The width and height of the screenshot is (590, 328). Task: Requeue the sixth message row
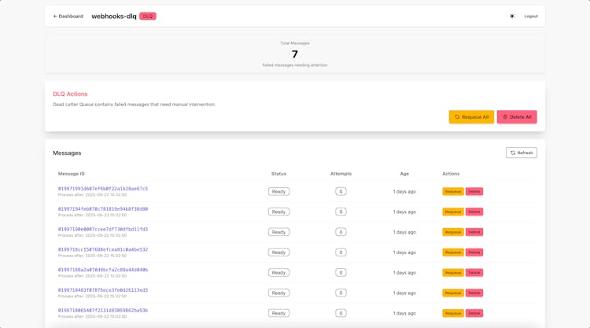453,293
